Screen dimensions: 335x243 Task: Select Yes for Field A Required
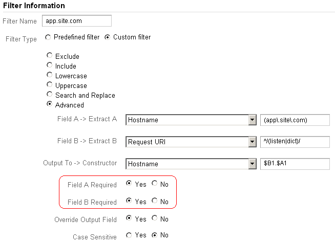point(129,184)
